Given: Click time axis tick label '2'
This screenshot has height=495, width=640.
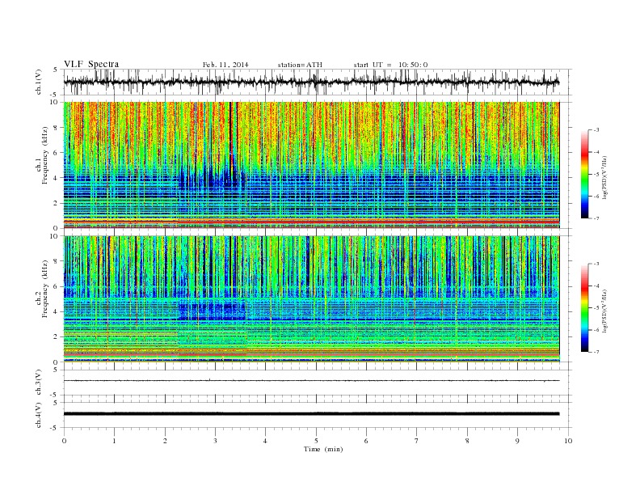Looking at the screenshot, I should pyautogui.click(x=165, y=441).
